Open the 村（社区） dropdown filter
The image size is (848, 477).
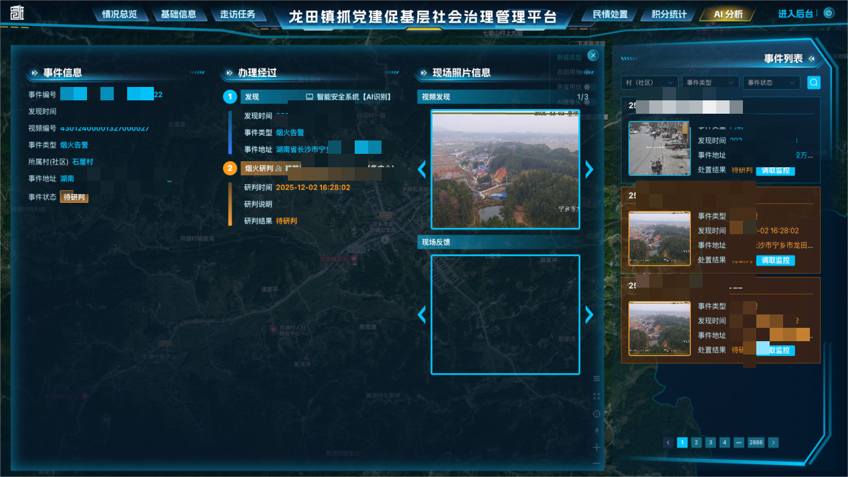649,82
